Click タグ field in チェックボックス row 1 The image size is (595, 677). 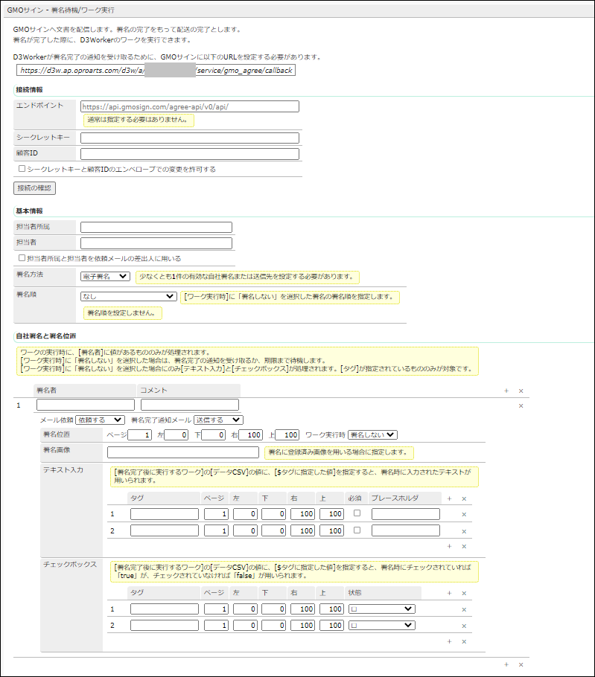[x=165, y=609]
